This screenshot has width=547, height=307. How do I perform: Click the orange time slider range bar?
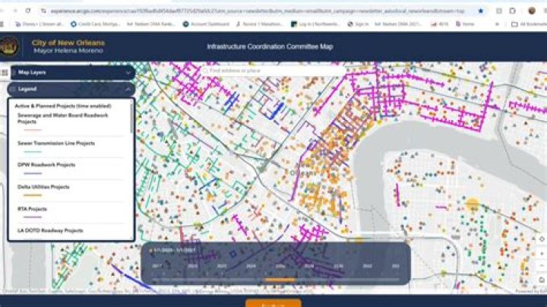tap(280, 280)
